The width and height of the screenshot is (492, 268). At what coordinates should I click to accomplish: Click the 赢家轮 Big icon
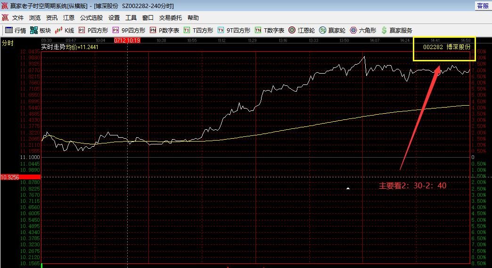point(322,30)
